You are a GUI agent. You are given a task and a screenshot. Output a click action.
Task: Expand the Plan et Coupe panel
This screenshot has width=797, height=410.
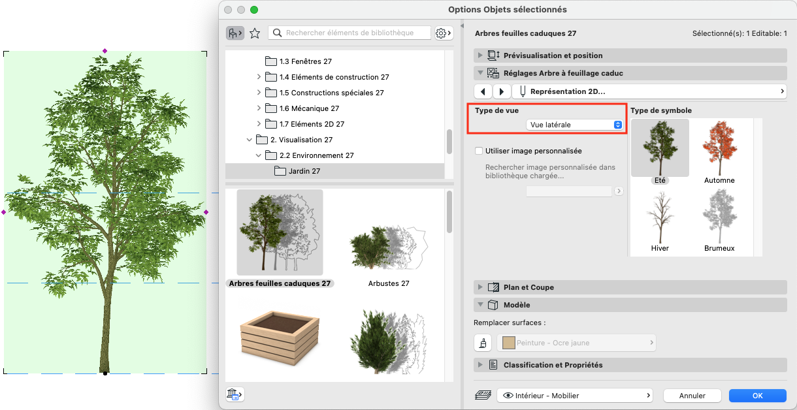pos(481,287)
